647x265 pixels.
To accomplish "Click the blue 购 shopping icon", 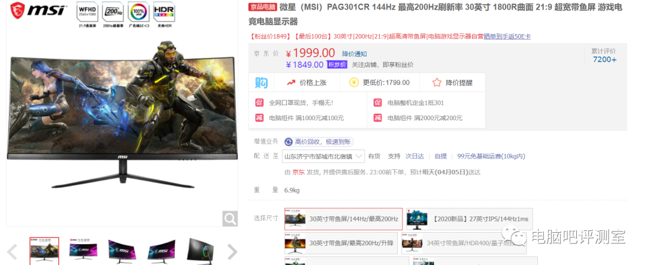I will pos(261,83).
